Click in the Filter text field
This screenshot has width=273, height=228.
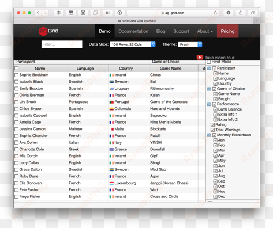point(62,44)
